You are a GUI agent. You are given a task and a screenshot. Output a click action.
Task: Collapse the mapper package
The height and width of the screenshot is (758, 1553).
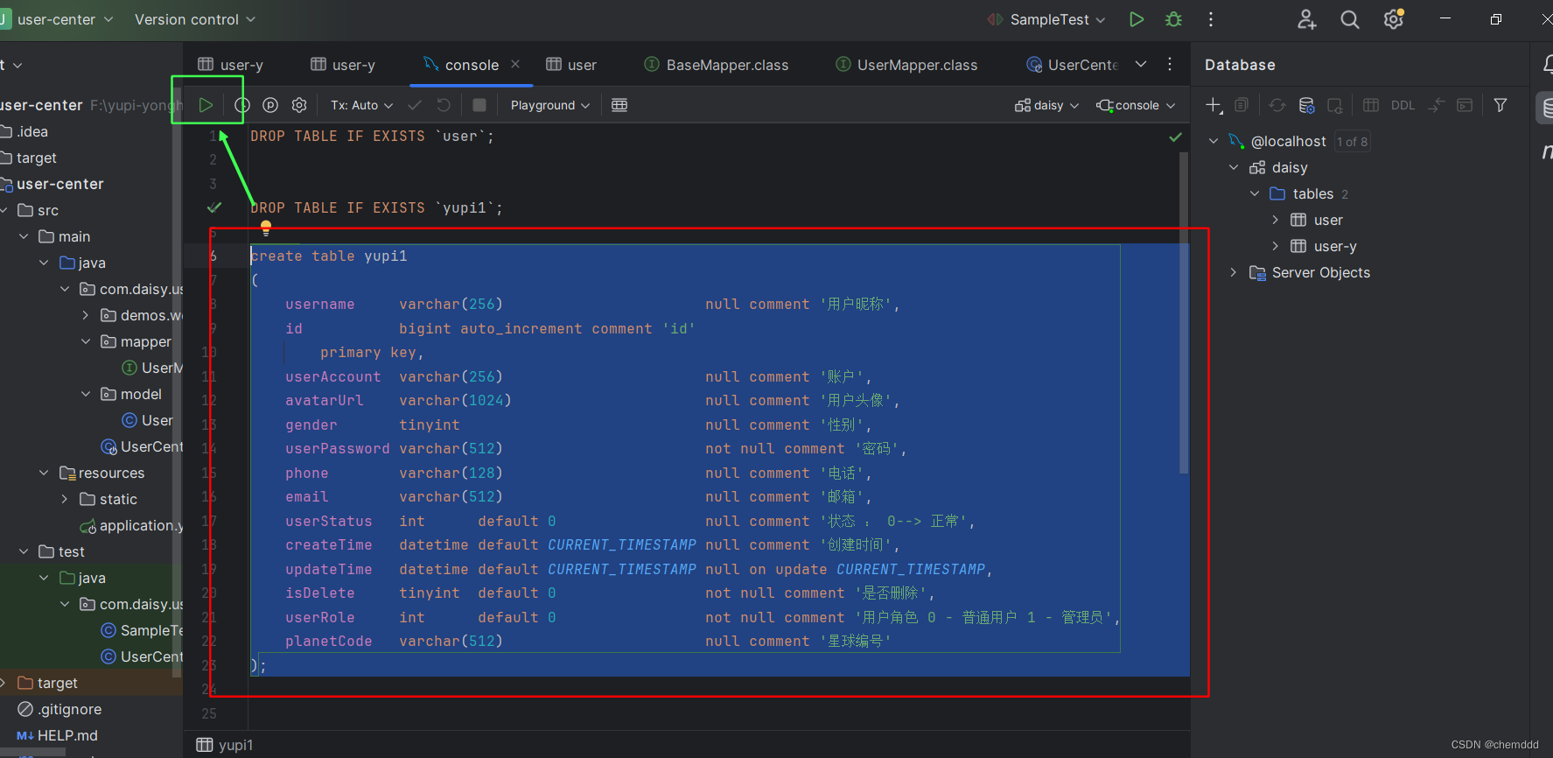pyautogui.click(x=86, y=341)
